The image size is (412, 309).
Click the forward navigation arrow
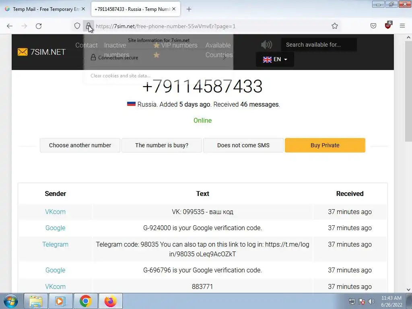pyautogui.click(x=24, y=26)
